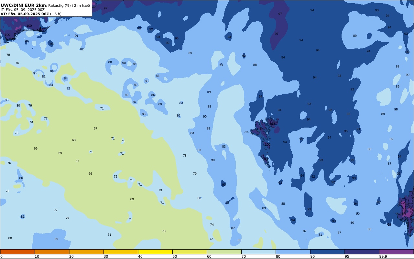Click the 'Rakastig (%) í 2 m hæð' label
Viewport: 414px width, 259px height.
(x=69, y=5)
